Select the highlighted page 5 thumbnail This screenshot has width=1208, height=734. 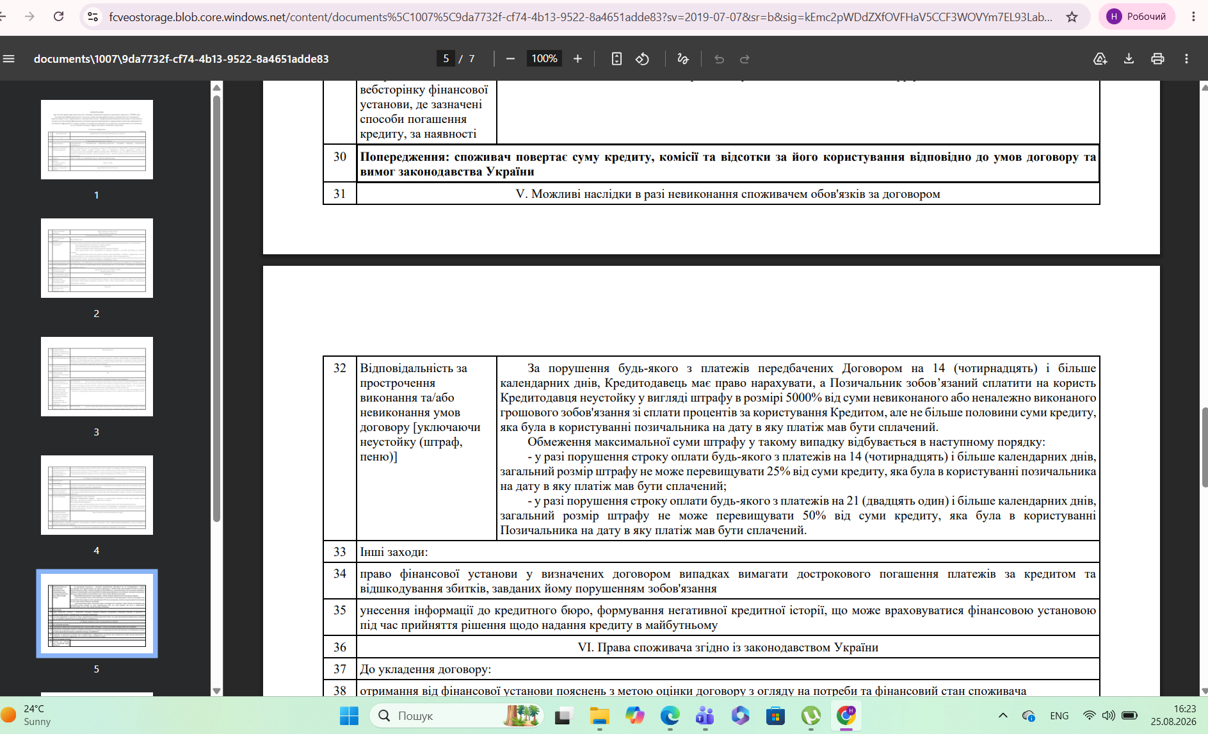(97, 614)
